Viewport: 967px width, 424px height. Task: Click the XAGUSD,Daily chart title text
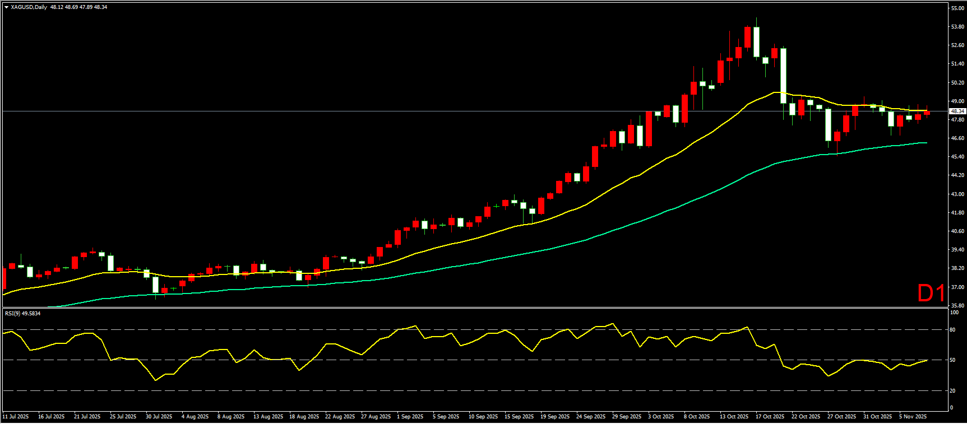[x=29, y=7]
